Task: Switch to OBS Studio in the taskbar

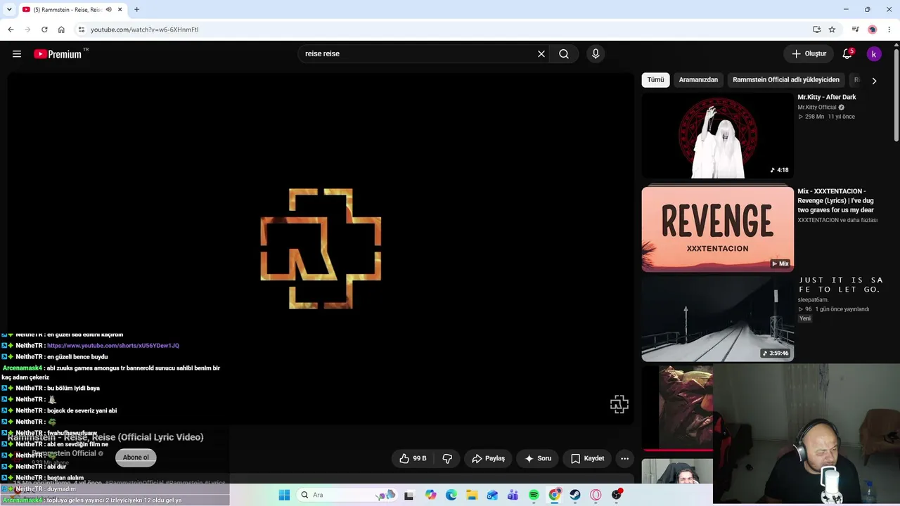Action: pos(617,495)
